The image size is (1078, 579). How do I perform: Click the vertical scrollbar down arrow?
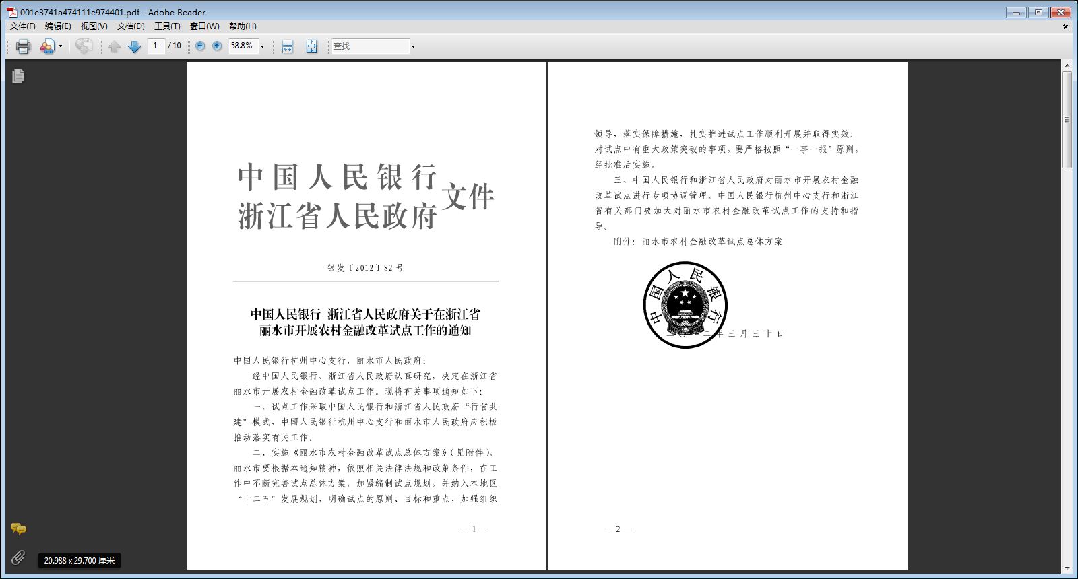1067,569
